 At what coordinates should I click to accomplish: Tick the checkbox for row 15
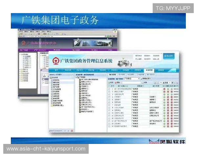pyautogui.click(x=109, y=126)
